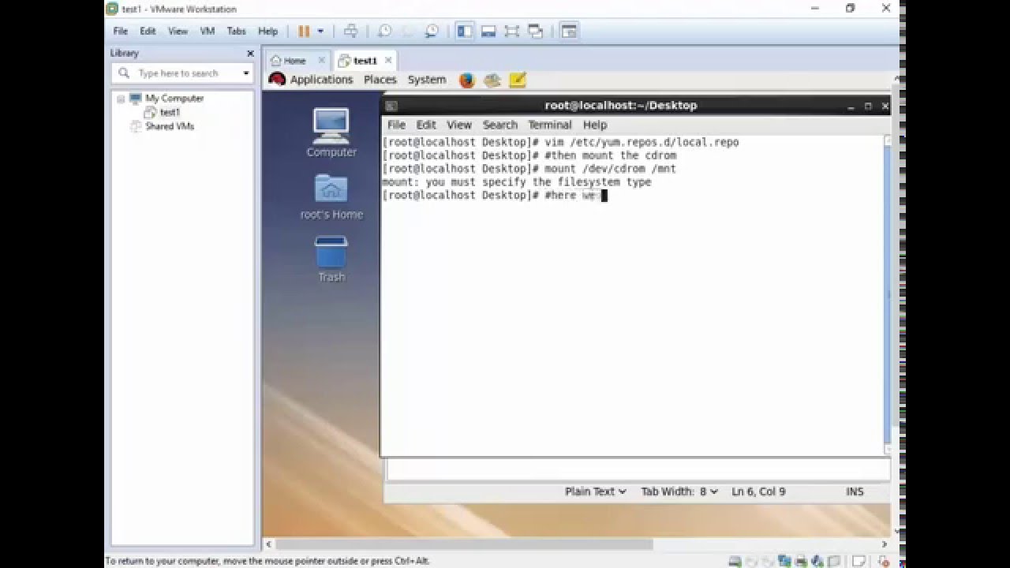Open the library search dropdown arrow
This screenshot has height=568, width=1010.
[x=246, y=73]
